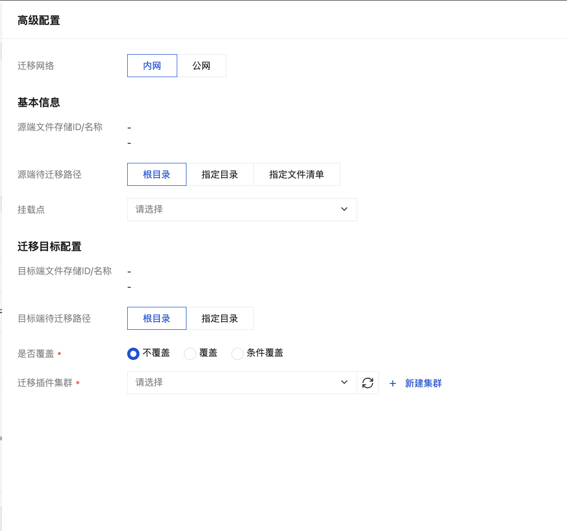
Task: Switch migration network to 内网
Action: [x=152, y=66]
